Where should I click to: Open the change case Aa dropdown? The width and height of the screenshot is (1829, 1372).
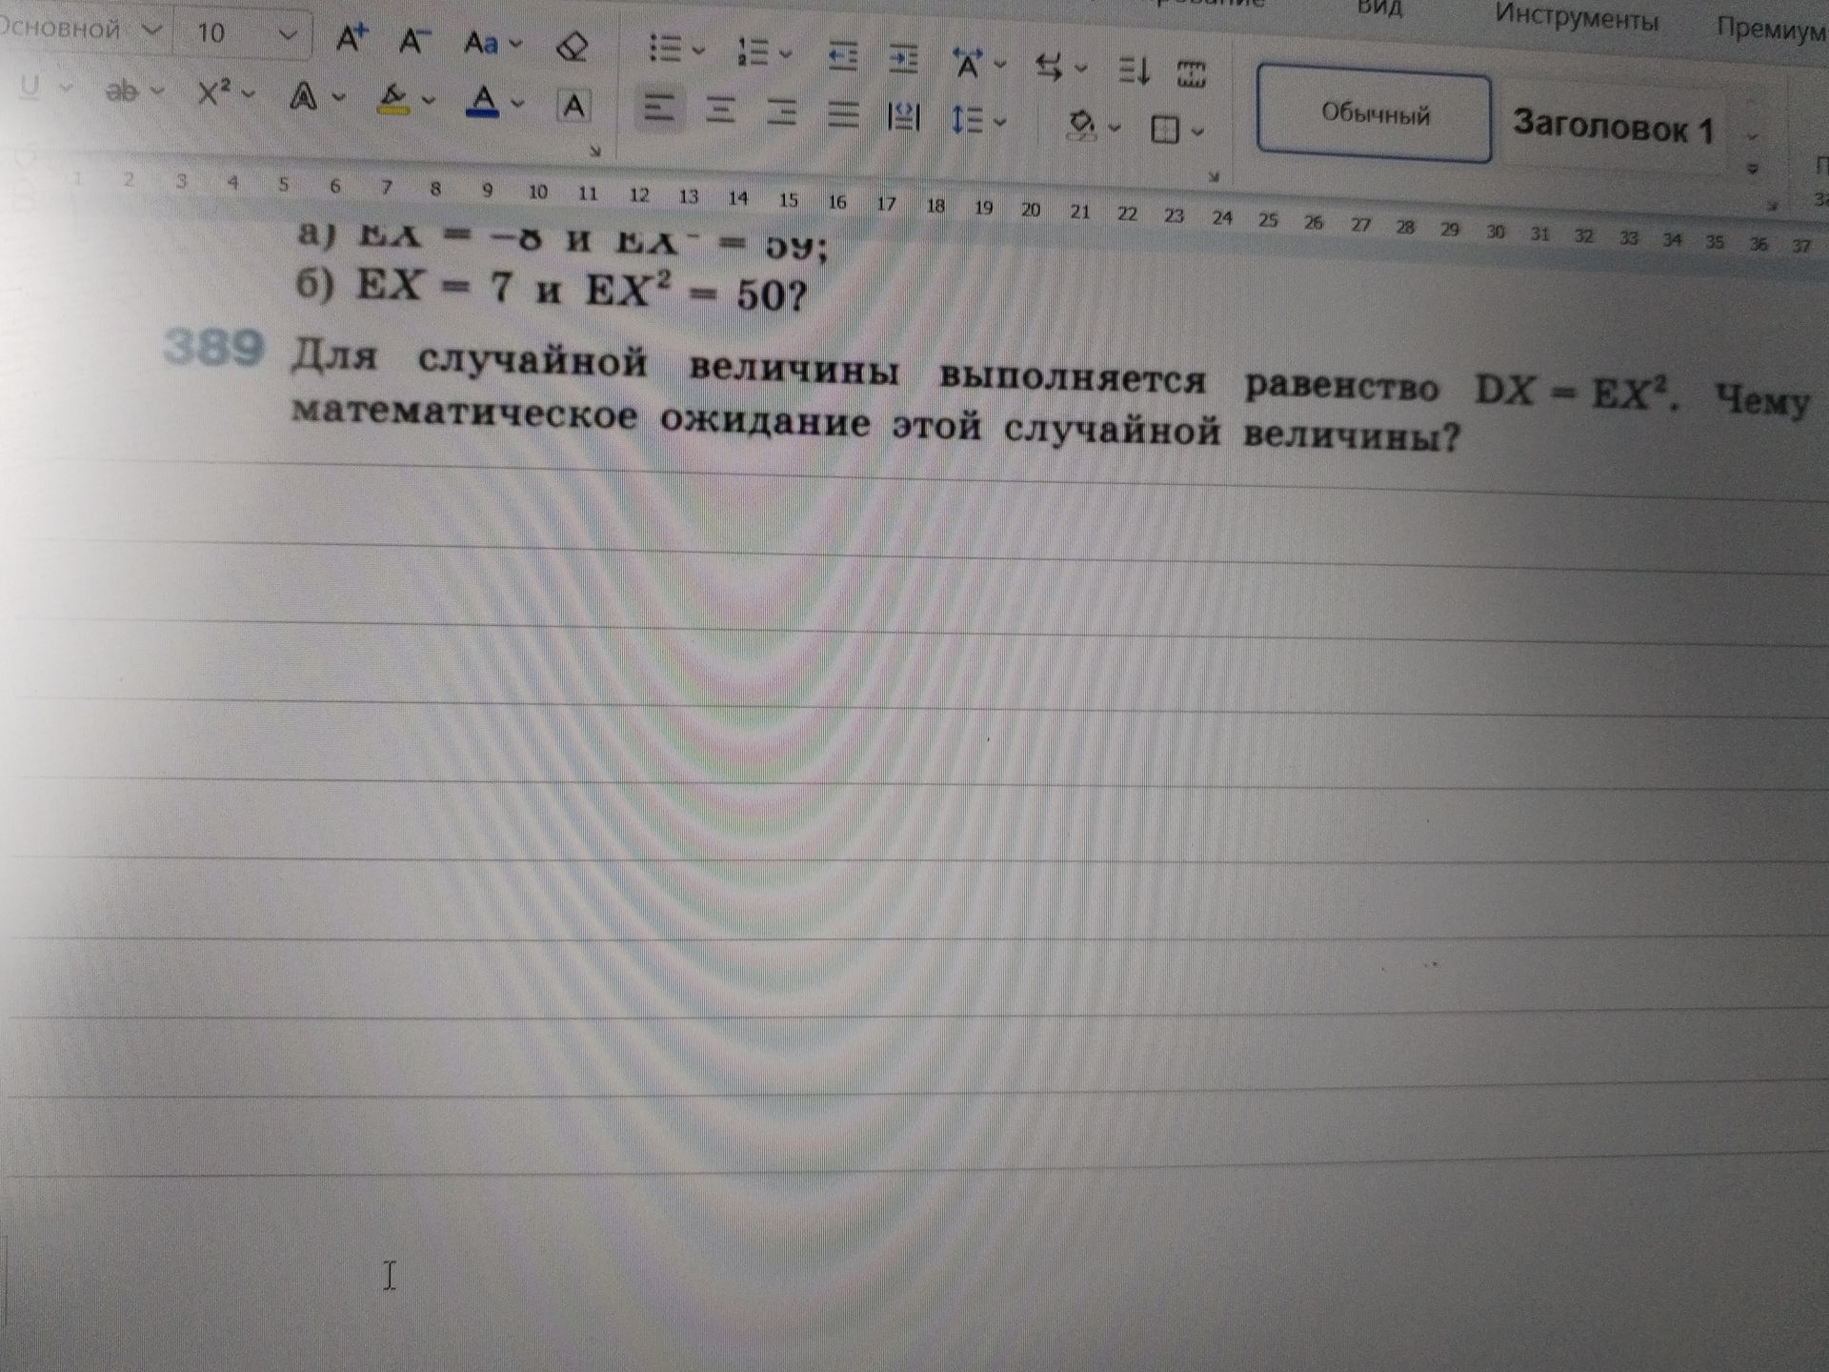(x=492, y=43)
